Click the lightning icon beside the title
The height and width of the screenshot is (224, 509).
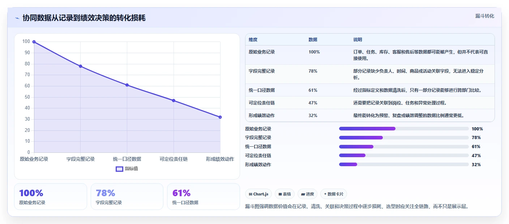click(17, 18)
